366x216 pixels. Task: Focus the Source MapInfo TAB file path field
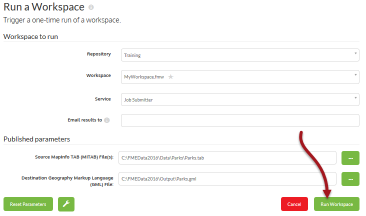(227, 157)
